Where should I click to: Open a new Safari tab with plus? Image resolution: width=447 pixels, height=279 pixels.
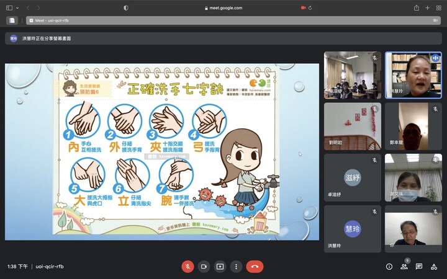pyautogui.click(x=427, y=8)
